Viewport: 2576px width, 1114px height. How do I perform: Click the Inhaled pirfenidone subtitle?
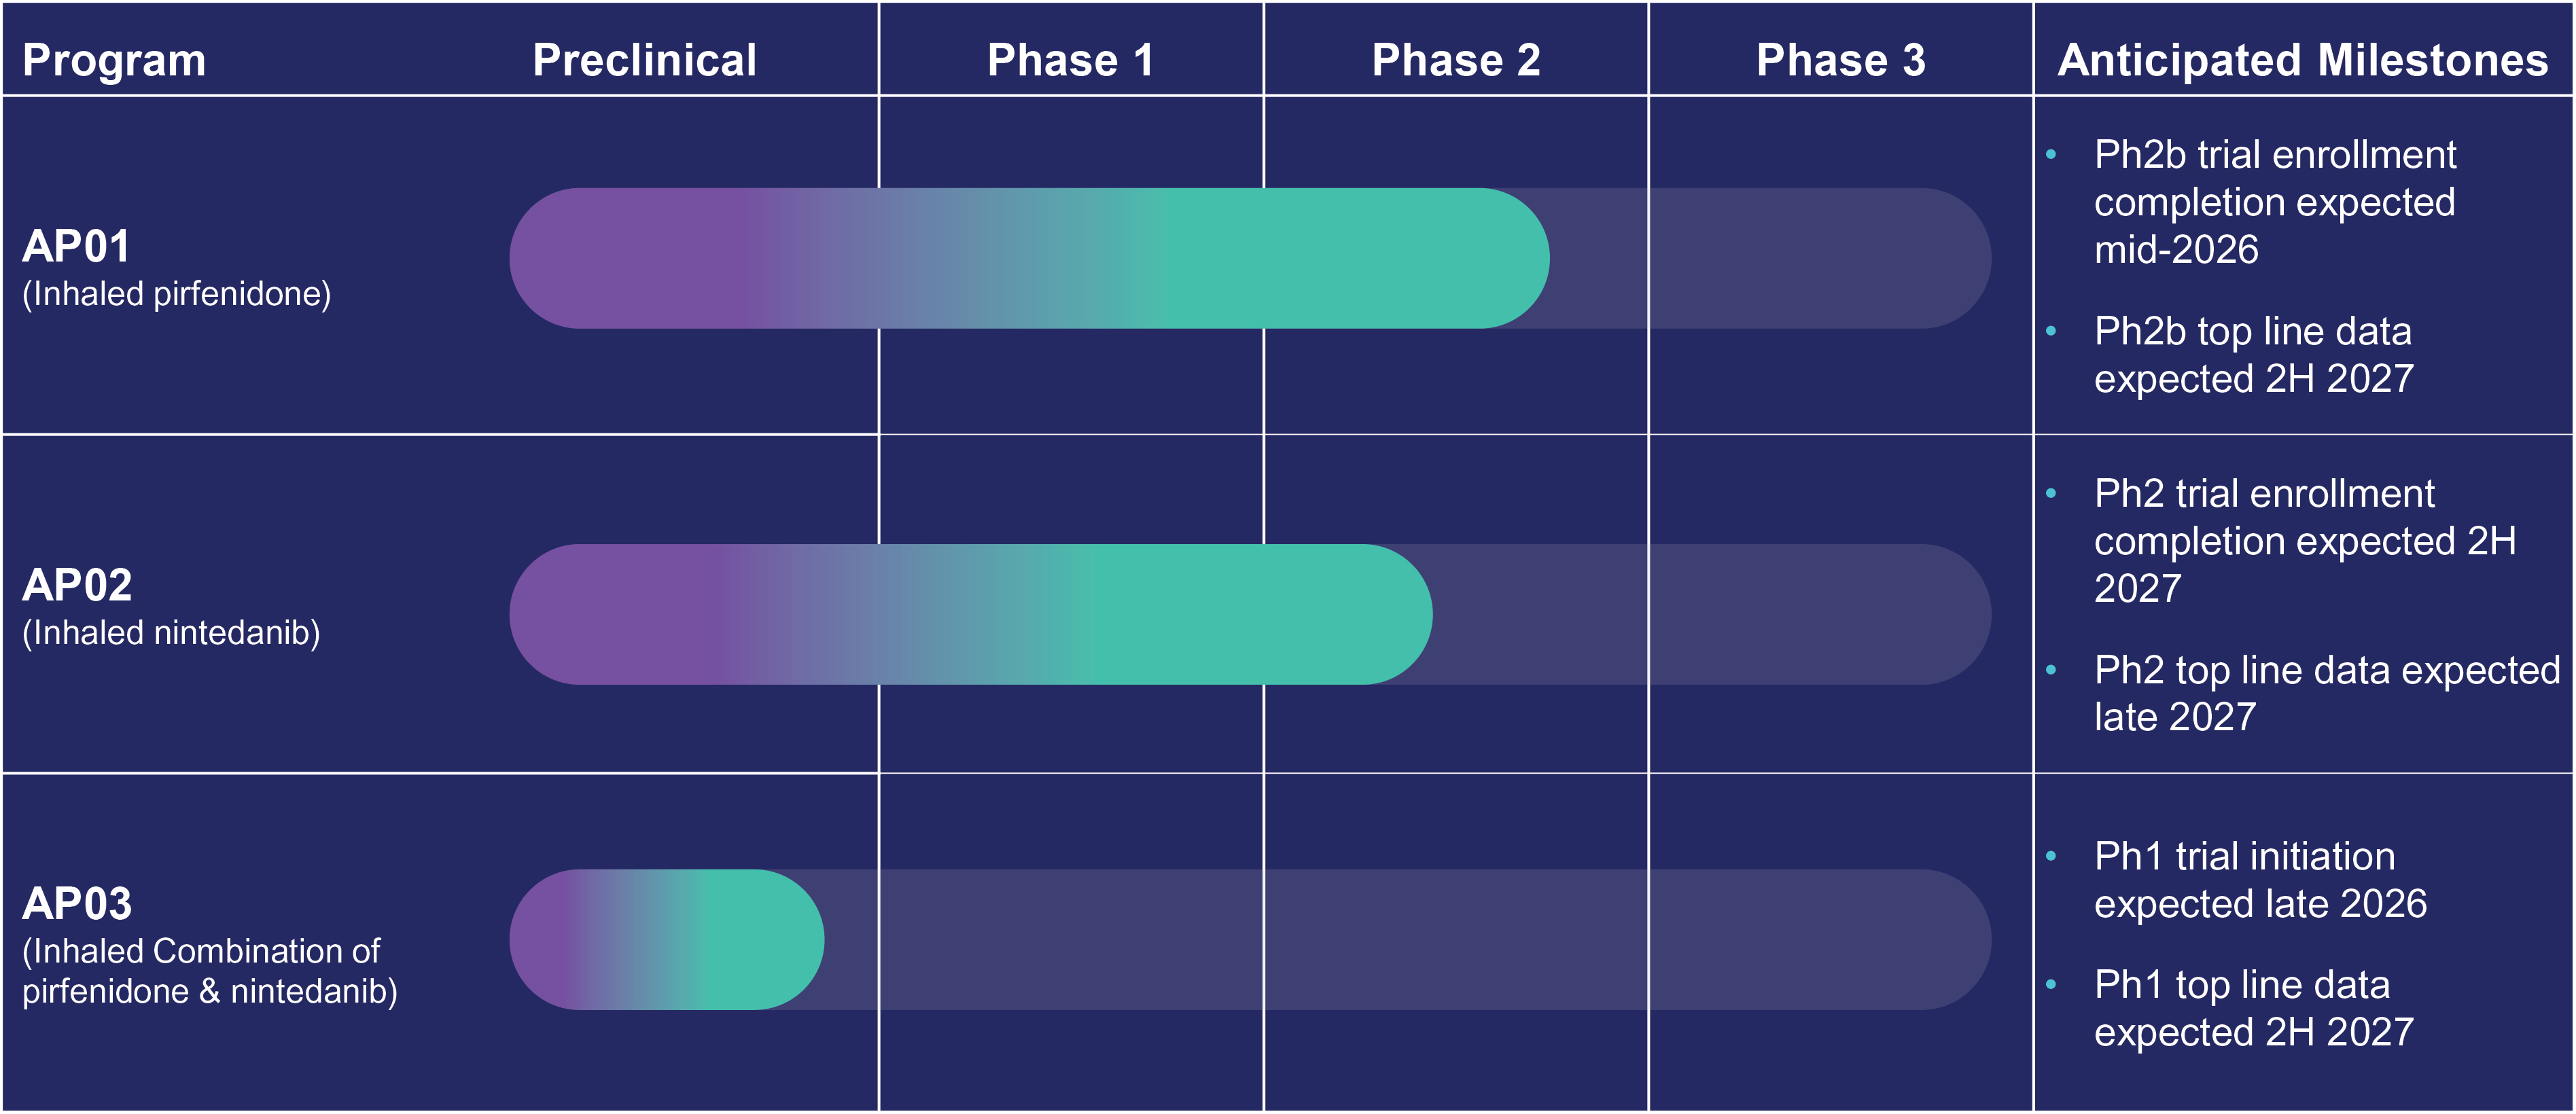pos(176,294)
